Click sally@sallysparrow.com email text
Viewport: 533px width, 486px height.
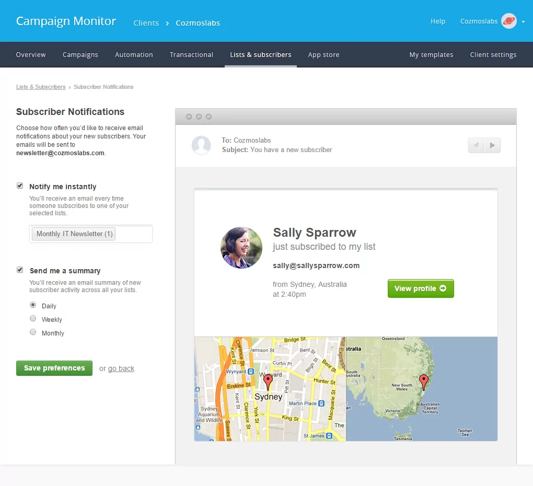coord(316,266)
